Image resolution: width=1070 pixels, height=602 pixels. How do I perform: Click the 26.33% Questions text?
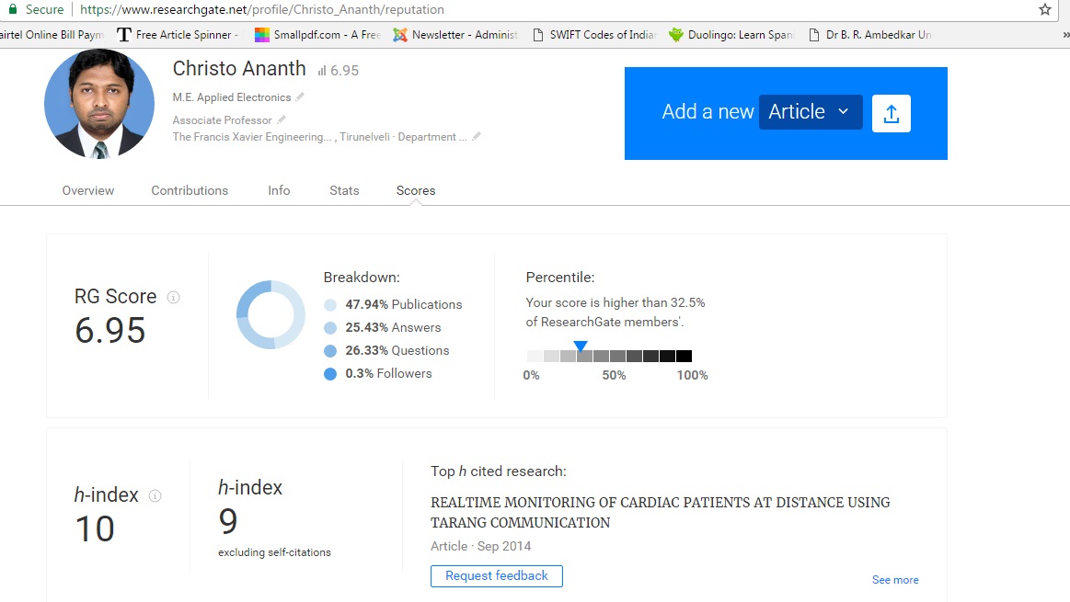click(x=397, y=350)
